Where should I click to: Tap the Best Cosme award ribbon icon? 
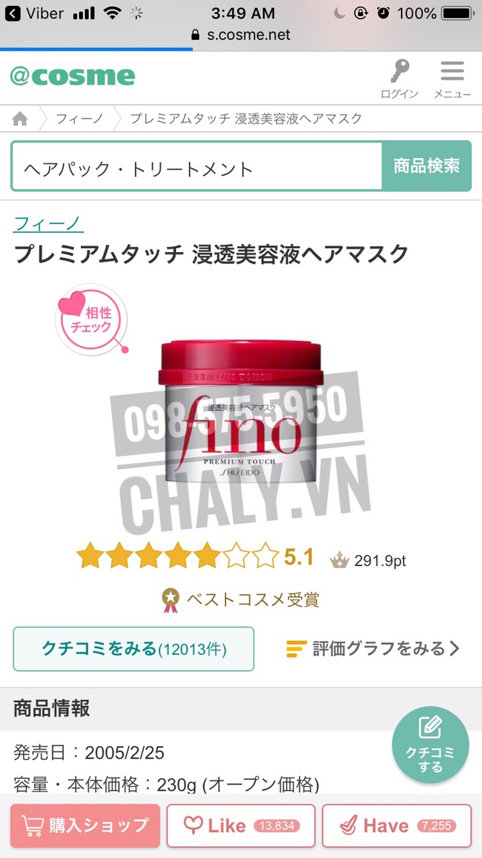(x=171, y=599)
